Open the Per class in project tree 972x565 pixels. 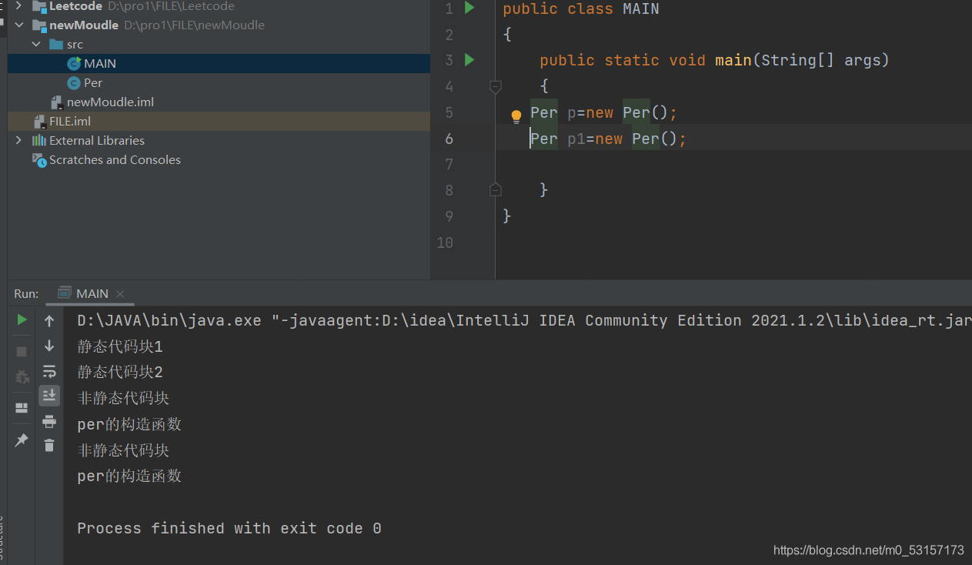coord(92,82)
